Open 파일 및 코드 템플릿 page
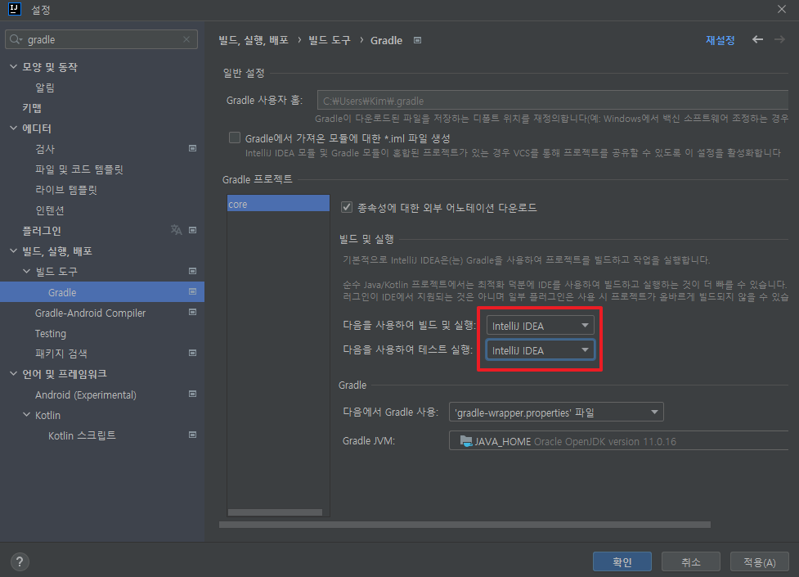The height and width of the screenshot is (577, 799). coord(79,169)
